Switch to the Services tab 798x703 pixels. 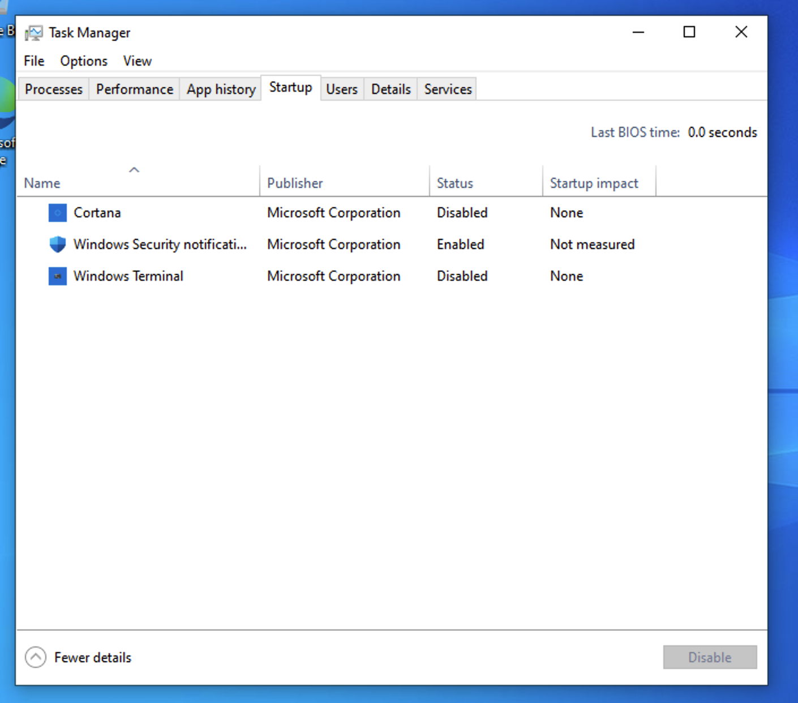click(x=448, y=89)
